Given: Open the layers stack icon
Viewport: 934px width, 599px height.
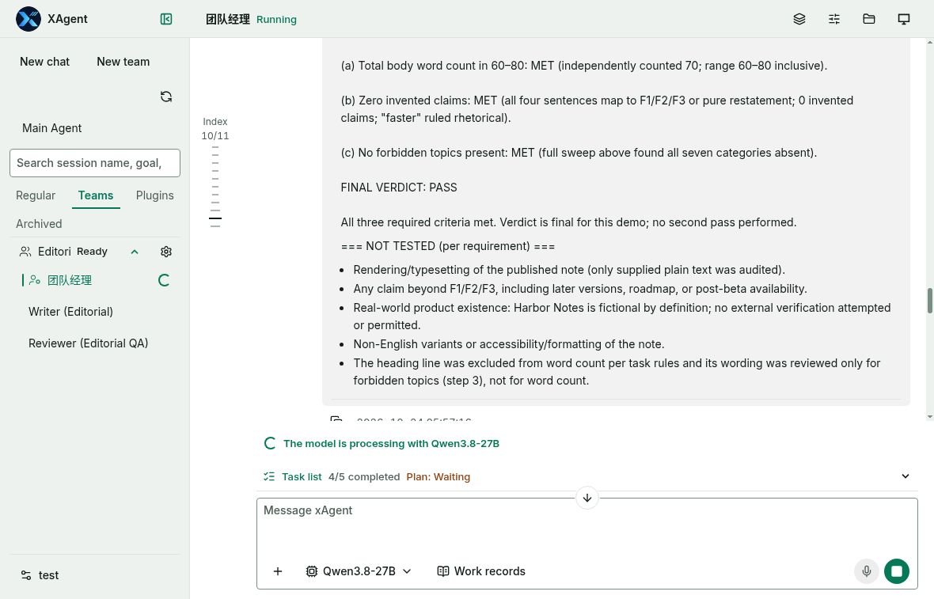Looking at the screenshot, I should pos(799,19).
